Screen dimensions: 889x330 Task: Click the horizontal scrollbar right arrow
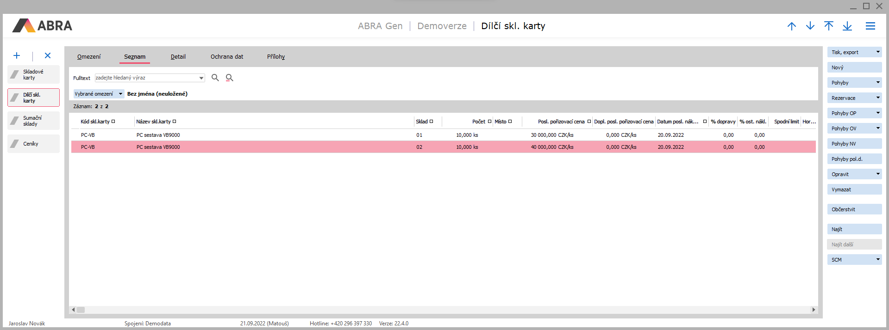pyautogui.click(x=814, y=310)
